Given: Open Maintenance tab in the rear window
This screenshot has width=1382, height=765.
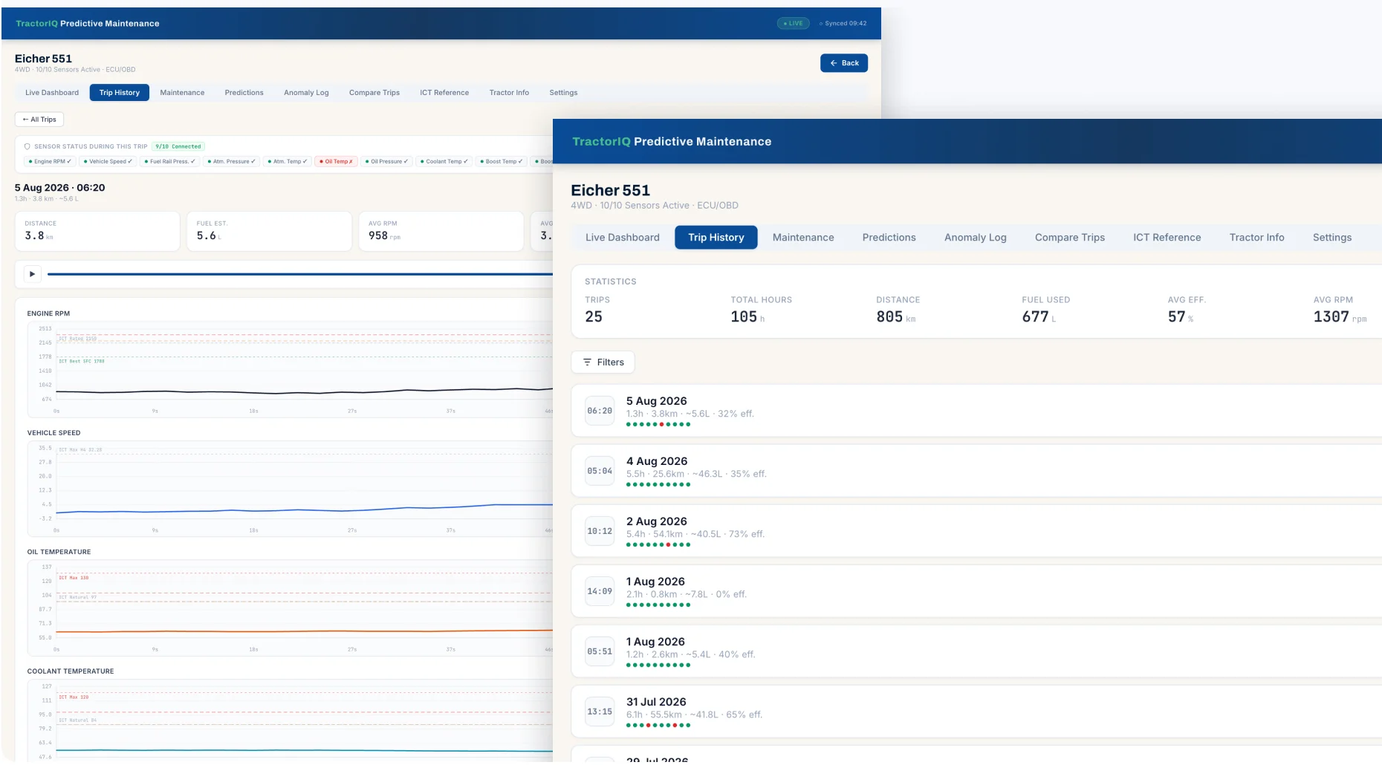Looking at the screenshot, I should tap(182, 93).
